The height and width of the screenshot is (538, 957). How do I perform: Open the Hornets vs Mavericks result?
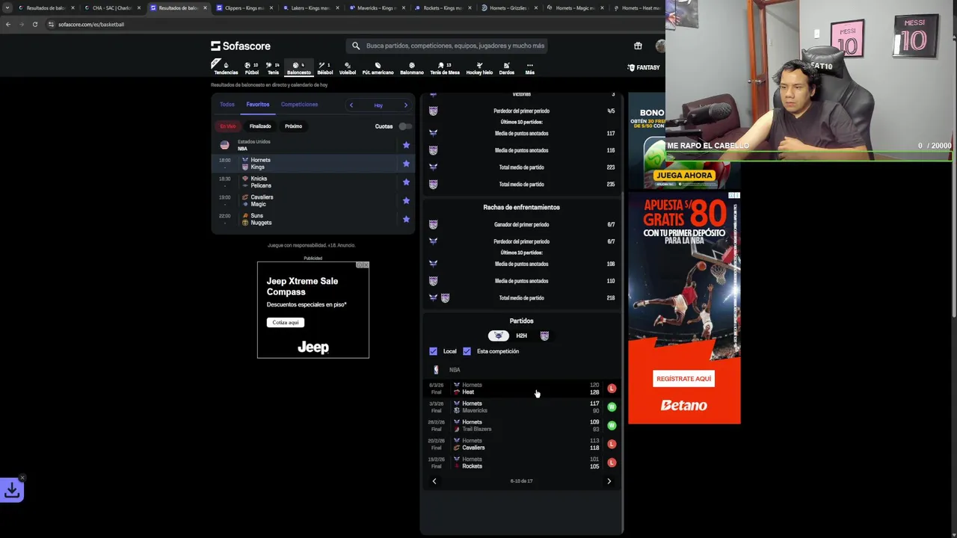point(521,407)
